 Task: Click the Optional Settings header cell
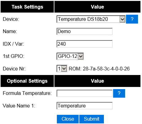27,81
